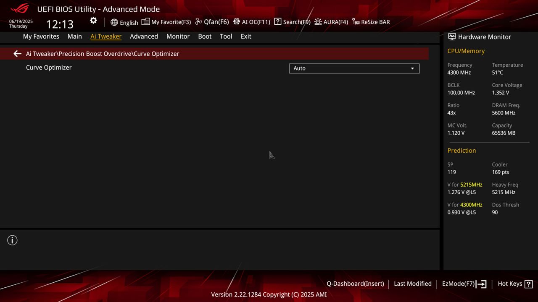This screenshot has width=538, height=302.
Task: Switch to the Advanced tab
Action: click(x=144, y=36)
